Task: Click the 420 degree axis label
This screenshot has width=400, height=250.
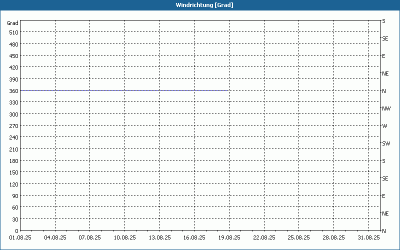Action: click(x=14, y=67)
